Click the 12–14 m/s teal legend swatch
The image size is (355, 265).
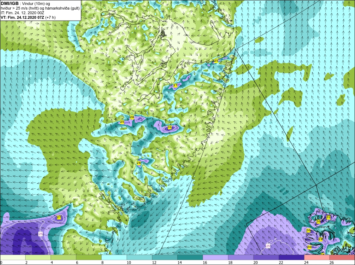coord(165,258)
